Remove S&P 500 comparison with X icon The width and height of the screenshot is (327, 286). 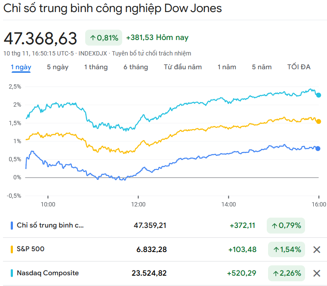tap(317, 249)
